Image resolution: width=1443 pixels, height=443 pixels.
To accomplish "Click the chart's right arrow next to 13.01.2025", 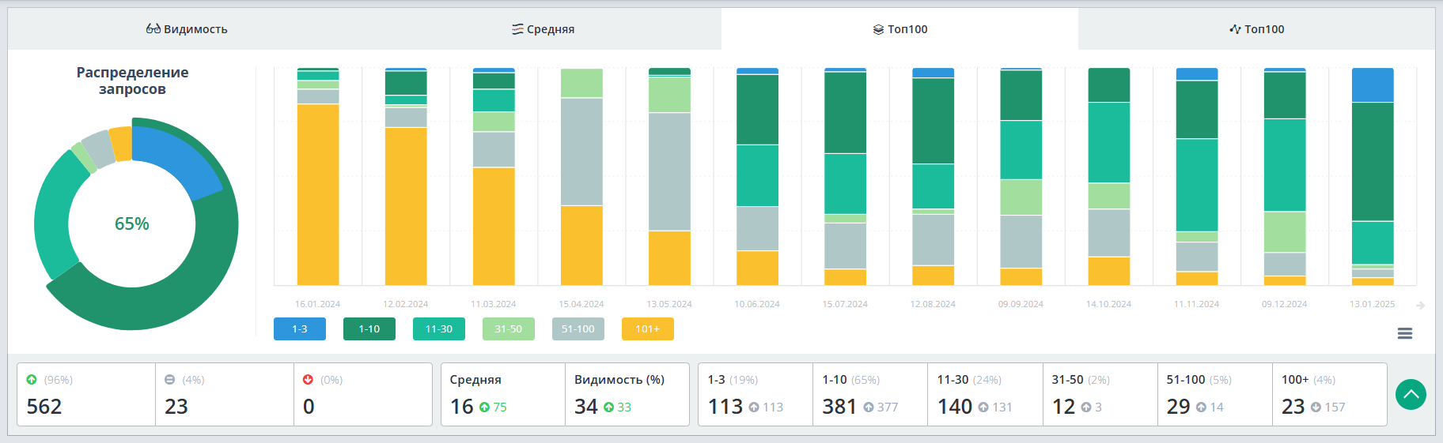I will [x=1421, y=305].
